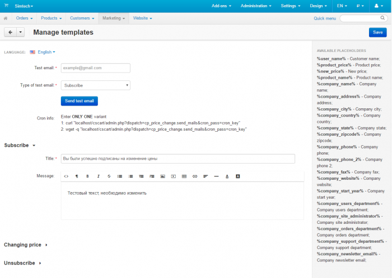
Task: Collapse the Subscribe section
Action: 20,145
